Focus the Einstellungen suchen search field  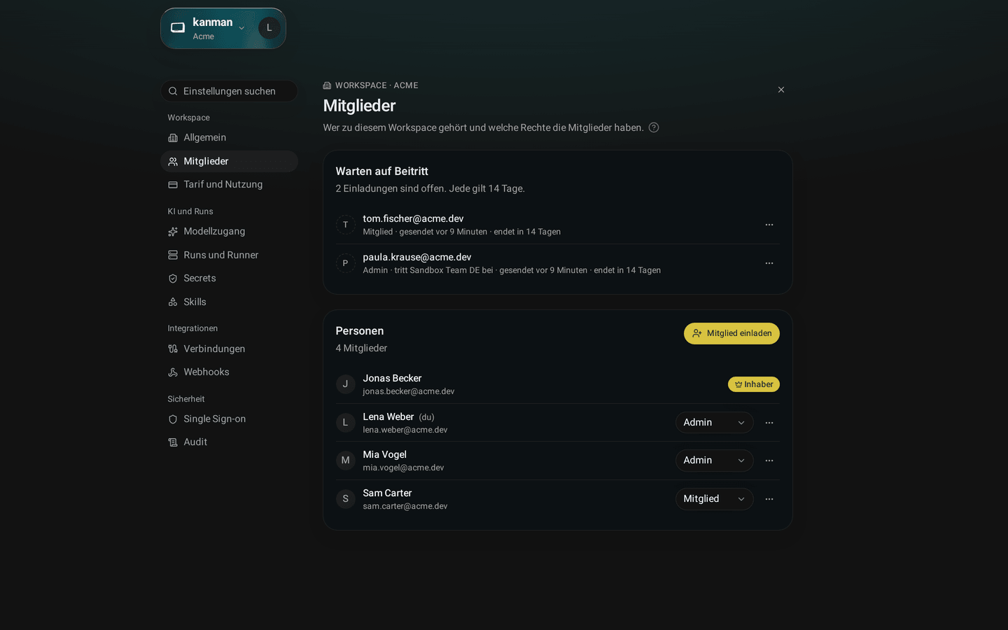point(229,91)
